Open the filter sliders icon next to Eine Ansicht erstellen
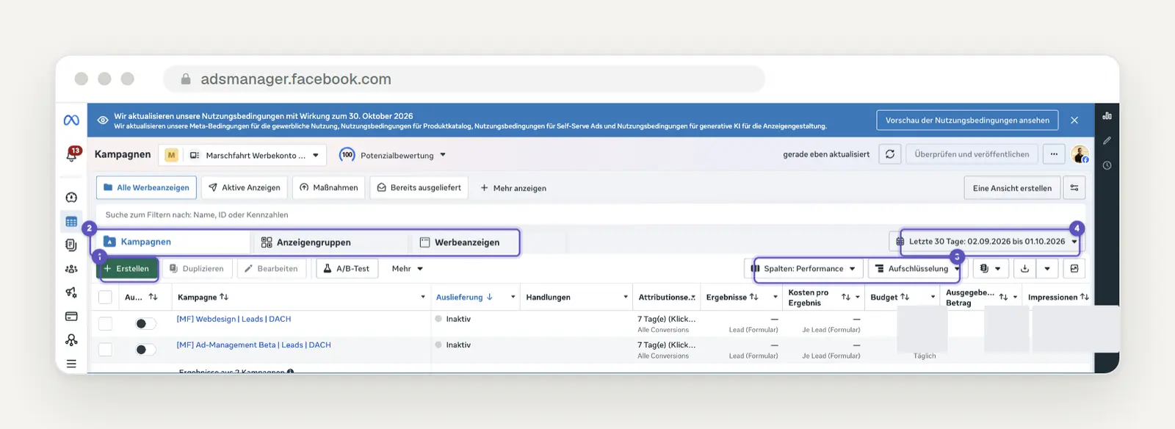 point(1074,188)
